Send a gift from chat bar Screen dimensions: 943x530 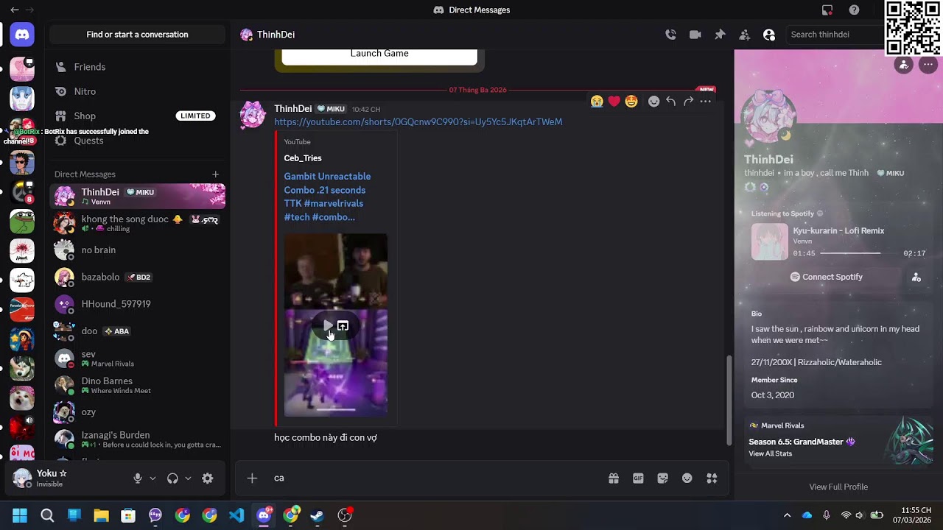[614, 478]
